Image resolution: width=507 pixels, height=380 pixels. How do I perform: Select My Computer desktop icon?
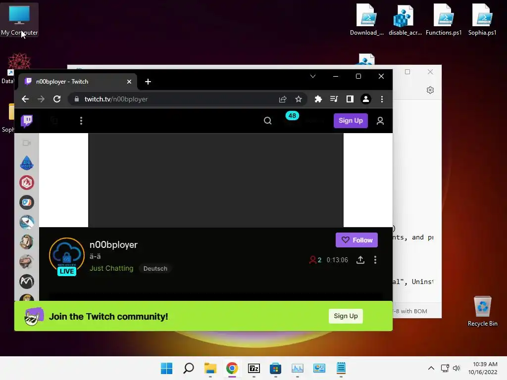[19, 20]
